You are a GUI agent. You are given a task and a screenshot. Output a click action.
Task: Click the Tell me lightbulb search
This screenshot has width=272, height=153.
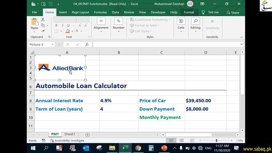(210, 12)
